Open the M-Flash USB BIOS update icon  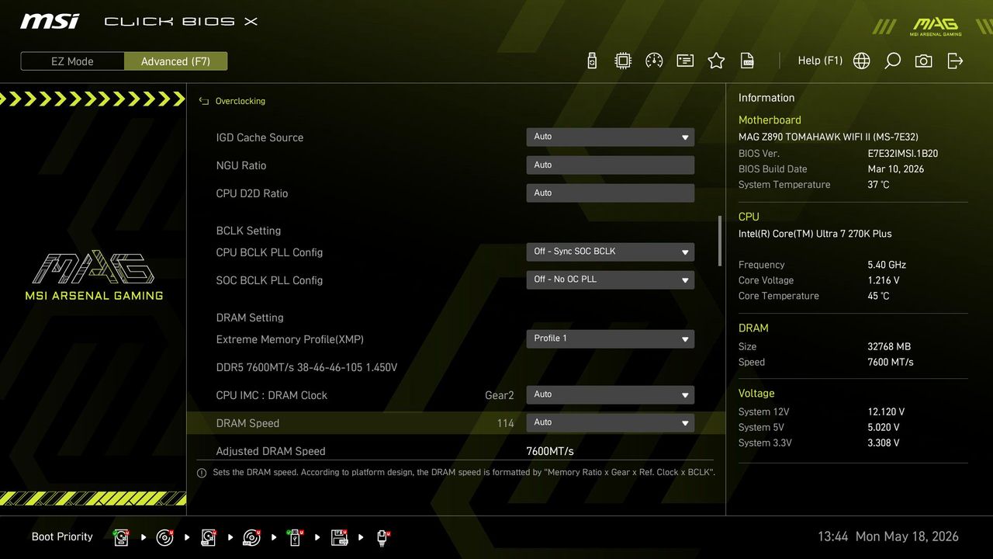592,61
